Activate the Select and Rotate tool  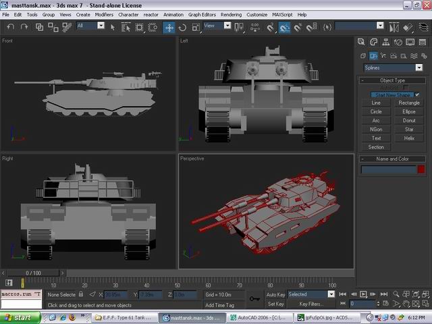[182, 27]
